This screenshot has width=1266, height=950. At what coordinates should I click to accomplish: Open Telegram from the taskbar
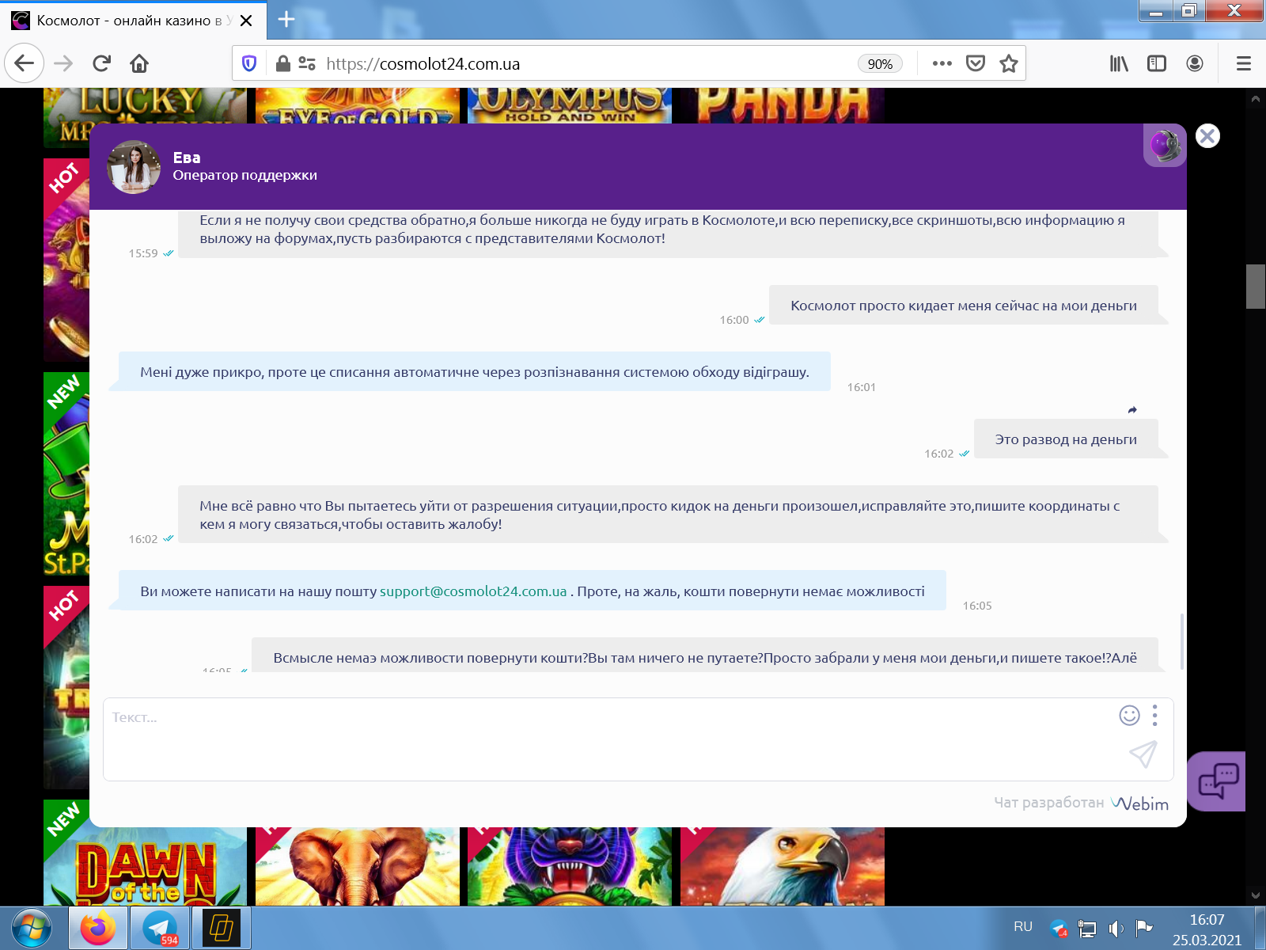click(x=161, y=928)
